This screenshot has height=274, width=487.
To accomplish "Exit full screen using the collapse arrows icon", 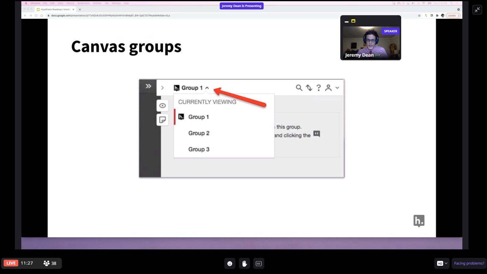I will (477, 10).
